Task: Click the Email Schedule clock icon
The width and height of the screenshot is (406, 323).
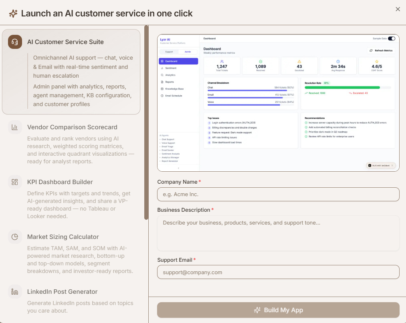Action: pos(162,95)
